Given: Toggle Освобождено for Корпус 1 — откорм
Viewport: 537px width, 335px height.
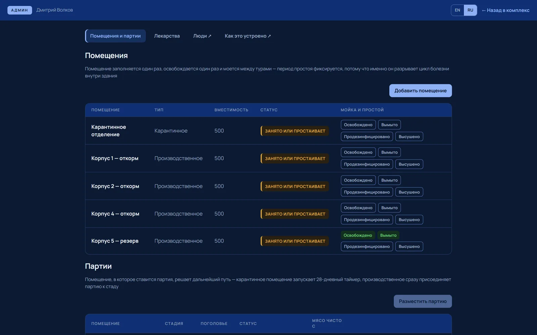Looking at the screenshot, I should (358, 152).
